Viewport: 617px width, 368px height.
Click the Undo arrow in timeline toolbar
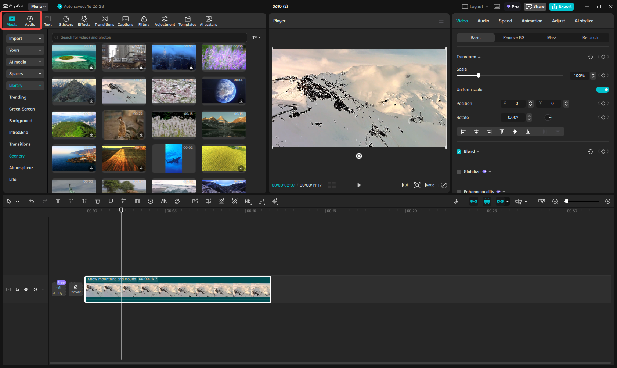click(x=32, y=201)
